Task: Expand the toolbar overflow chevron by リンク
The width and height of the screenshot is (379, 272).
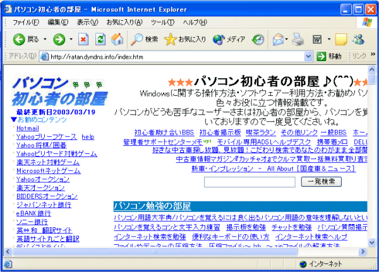Action: (x=373, y=54)
